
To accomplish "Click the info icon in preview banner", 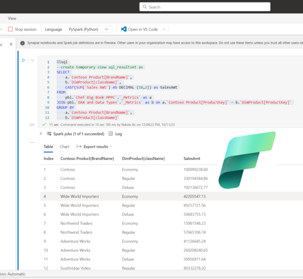I will coord(22,43).
